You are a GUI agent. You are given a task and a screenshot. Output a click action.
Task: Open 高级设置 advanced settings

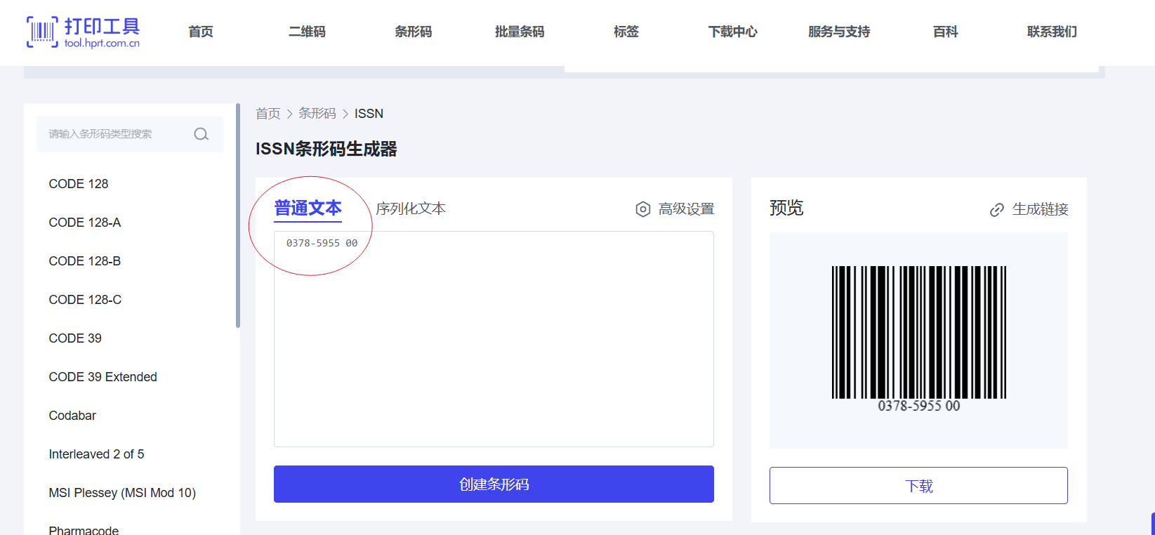686,209
